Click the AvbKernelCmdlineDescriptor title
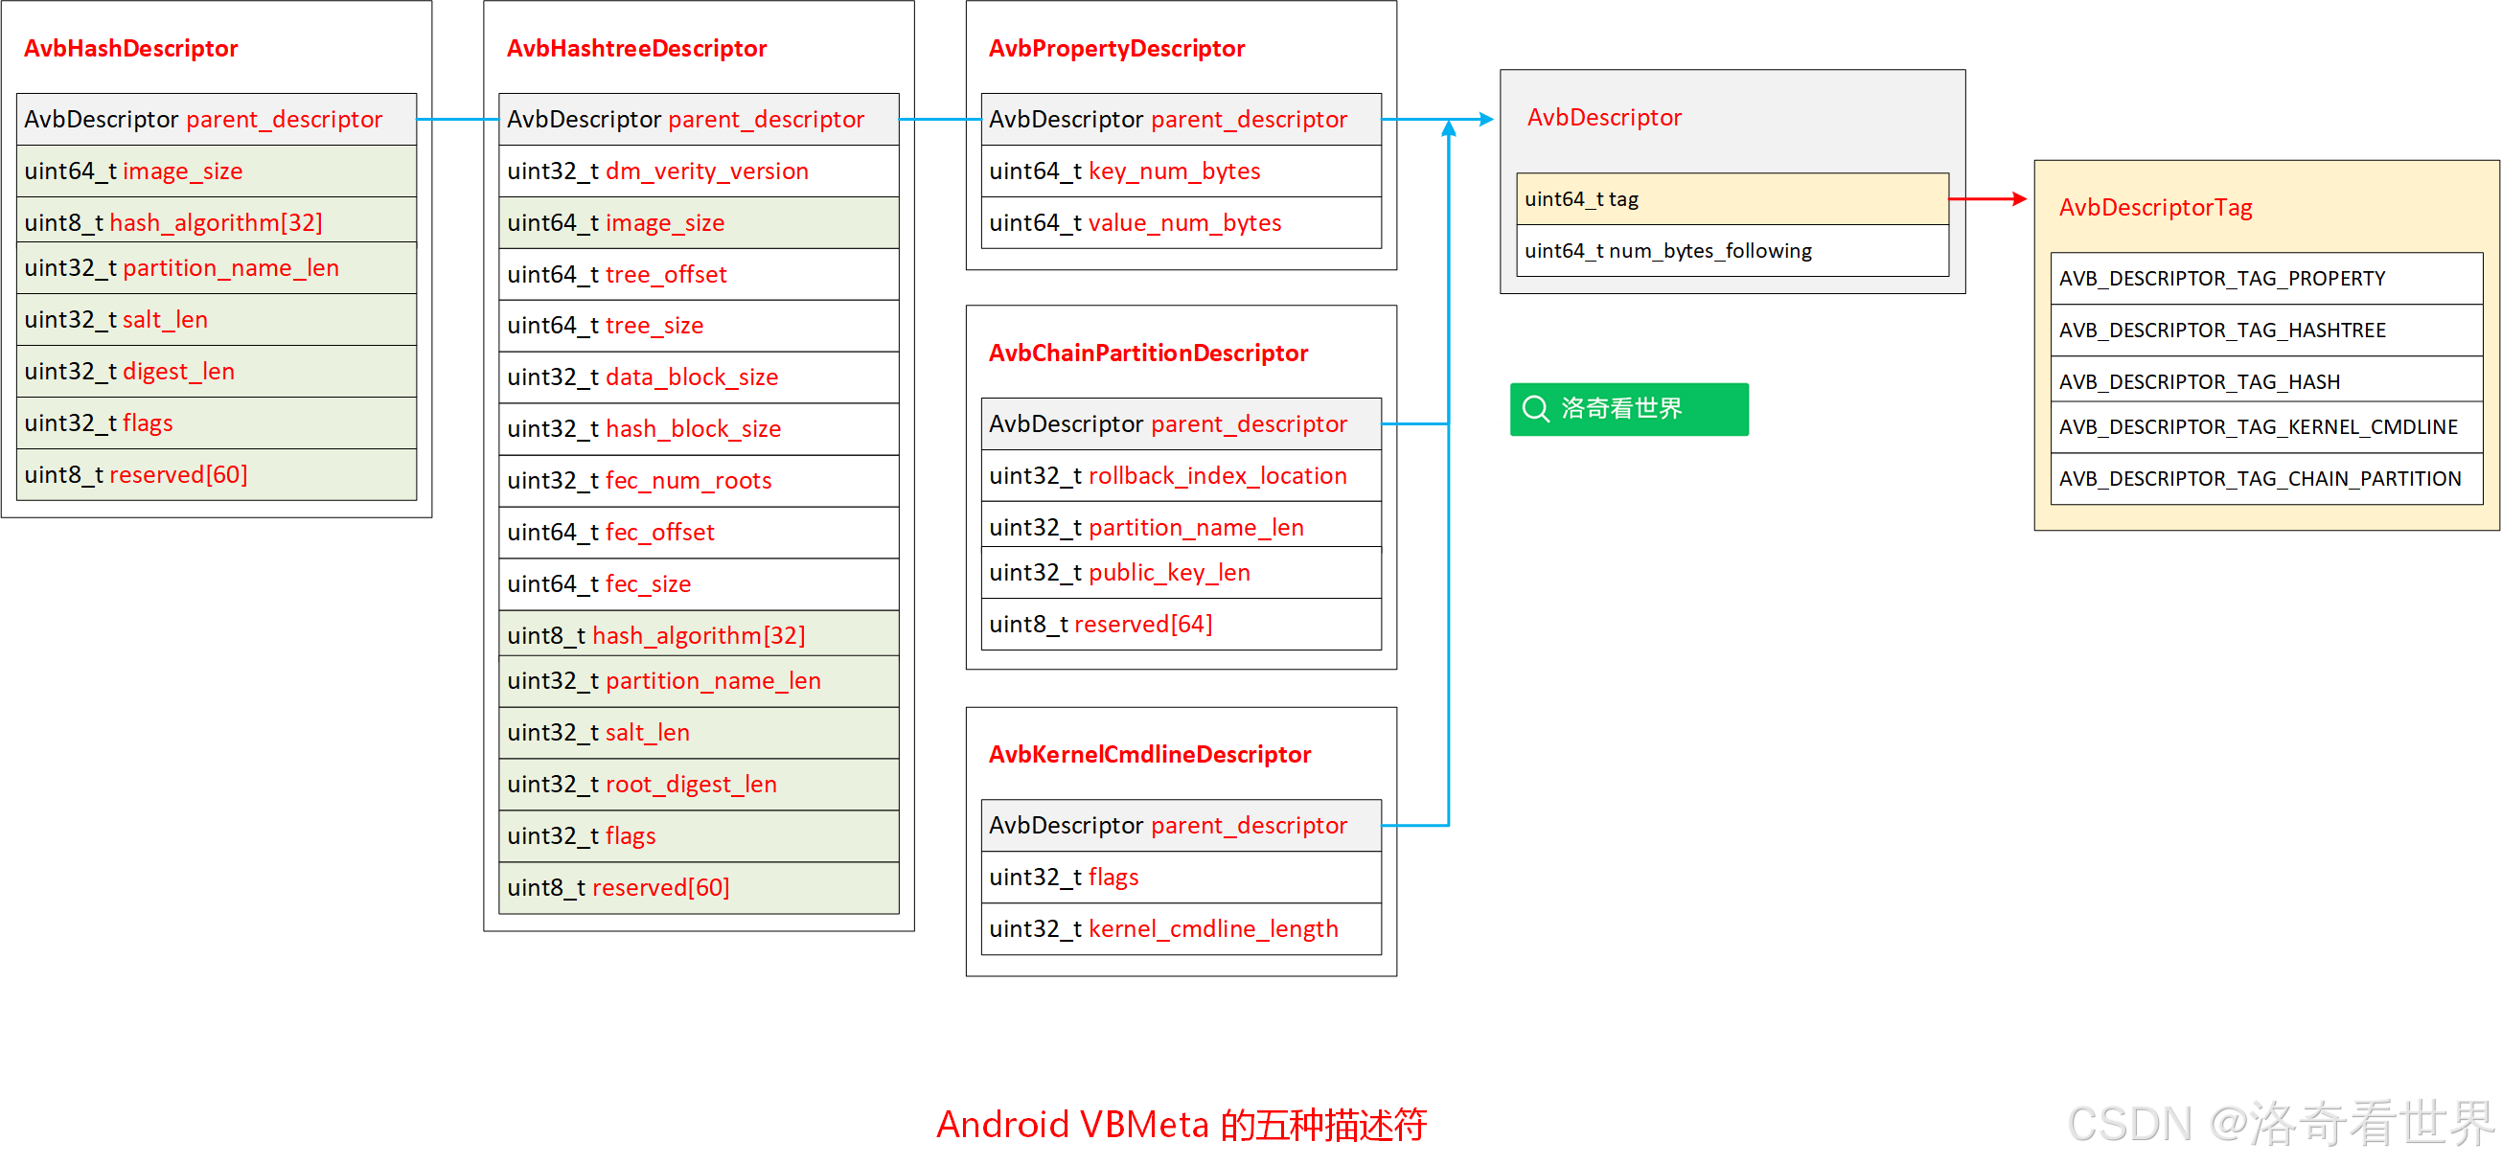2501x1164 pixels. point(1149,753)
